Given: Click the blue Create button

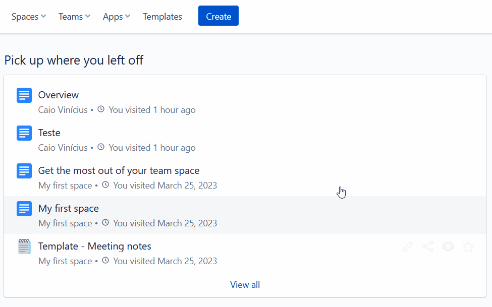Looking at the screenshot, I should (218, 16).
